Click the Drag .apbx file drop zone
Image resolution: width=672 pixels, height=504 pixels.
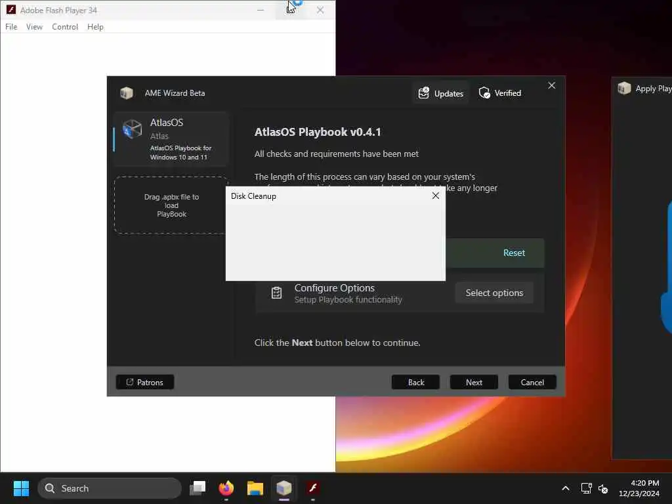point(171,205)
